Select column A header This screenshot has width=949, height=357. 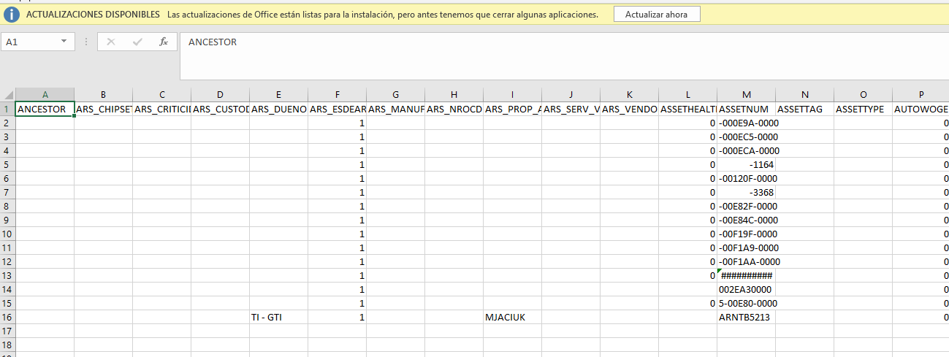(x=45, y=95)
